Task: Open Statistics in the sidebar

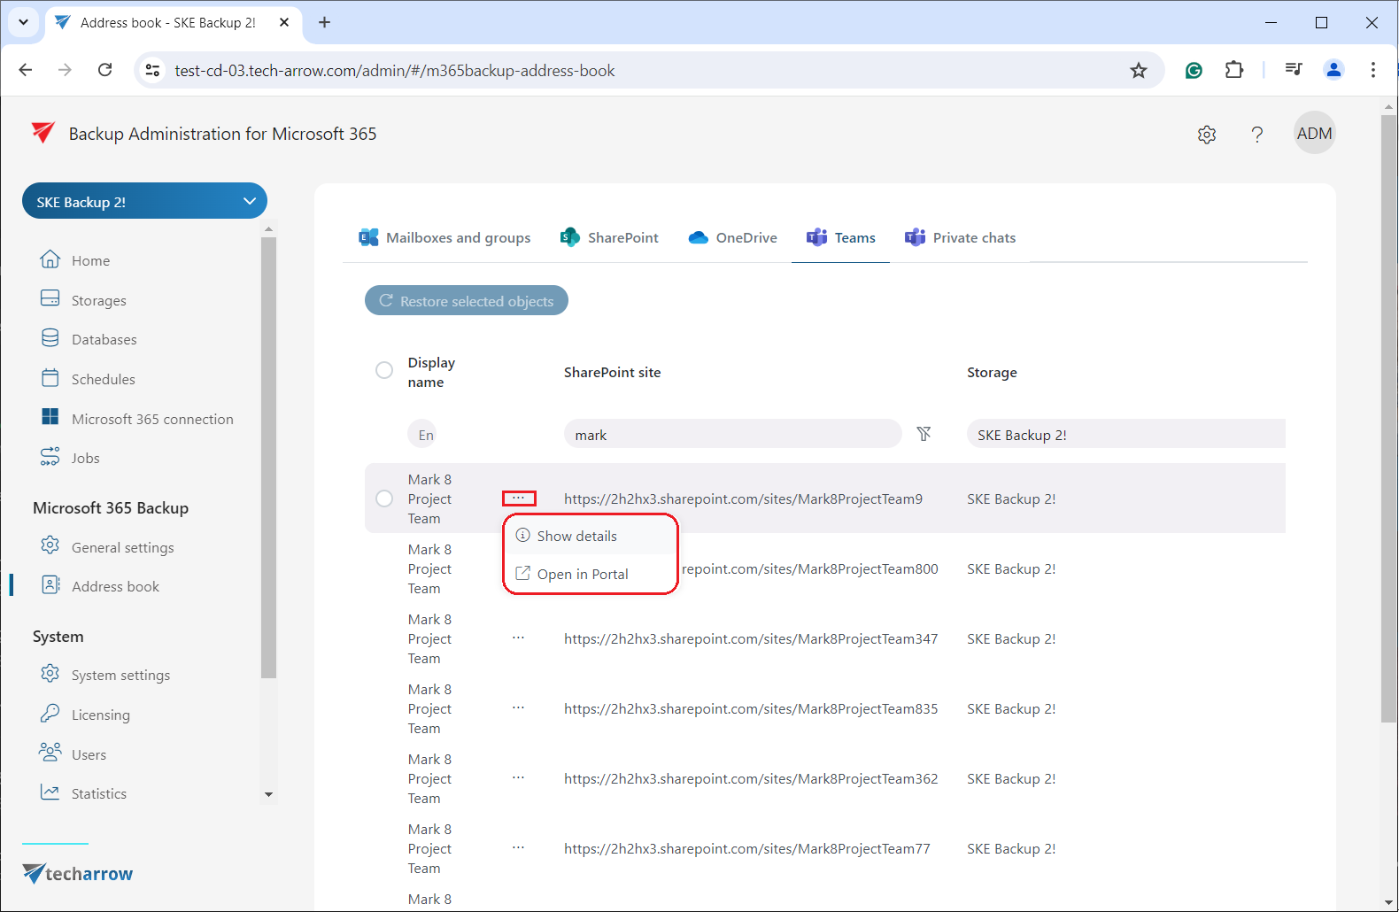Action: pyautogui.click(x=98, y=793)
